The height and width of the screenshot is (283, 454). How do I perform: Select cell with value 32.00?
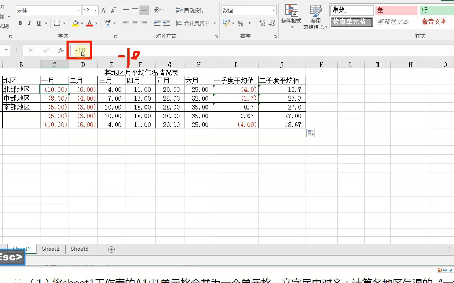tap(198, 98)
